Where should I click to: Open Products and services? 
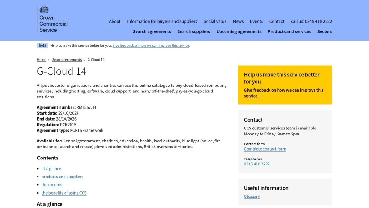(x=289, y=31)
